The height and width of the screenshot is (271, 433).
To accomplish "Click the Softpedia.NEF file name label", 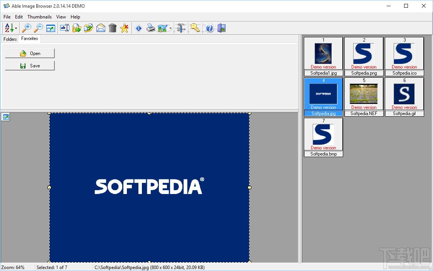I will [364, 114].
